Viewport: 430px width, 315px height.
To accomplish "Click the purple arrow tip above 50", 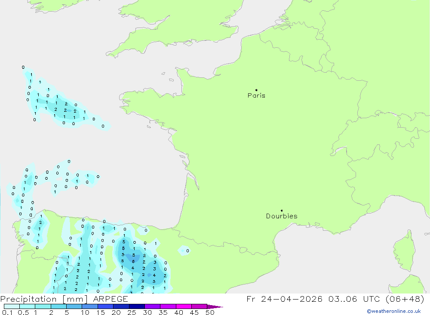I will tap(215, 307).
